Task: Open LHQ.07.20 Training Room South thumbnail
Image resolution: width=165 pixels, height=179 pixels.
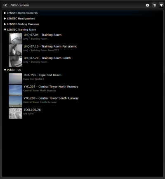Action: [15, 61]
